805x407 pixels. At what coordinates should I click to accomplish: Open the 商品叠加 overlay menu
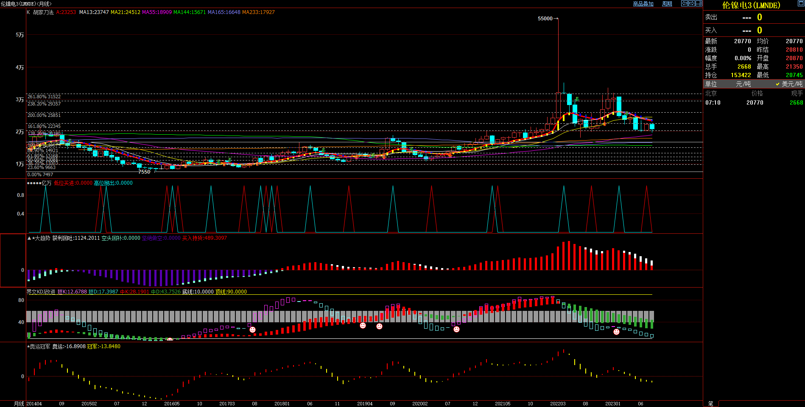tap(643, 4)
